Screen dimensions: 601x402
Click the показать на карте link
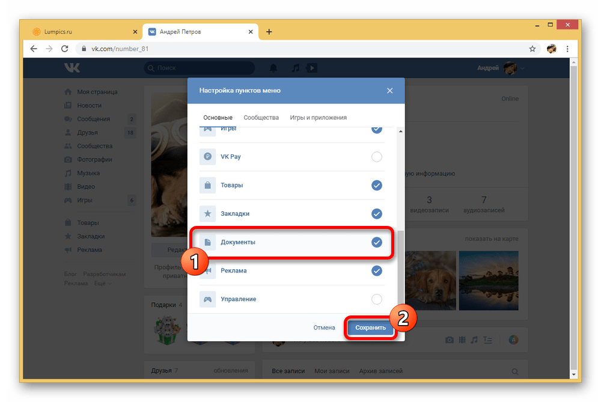492,239
